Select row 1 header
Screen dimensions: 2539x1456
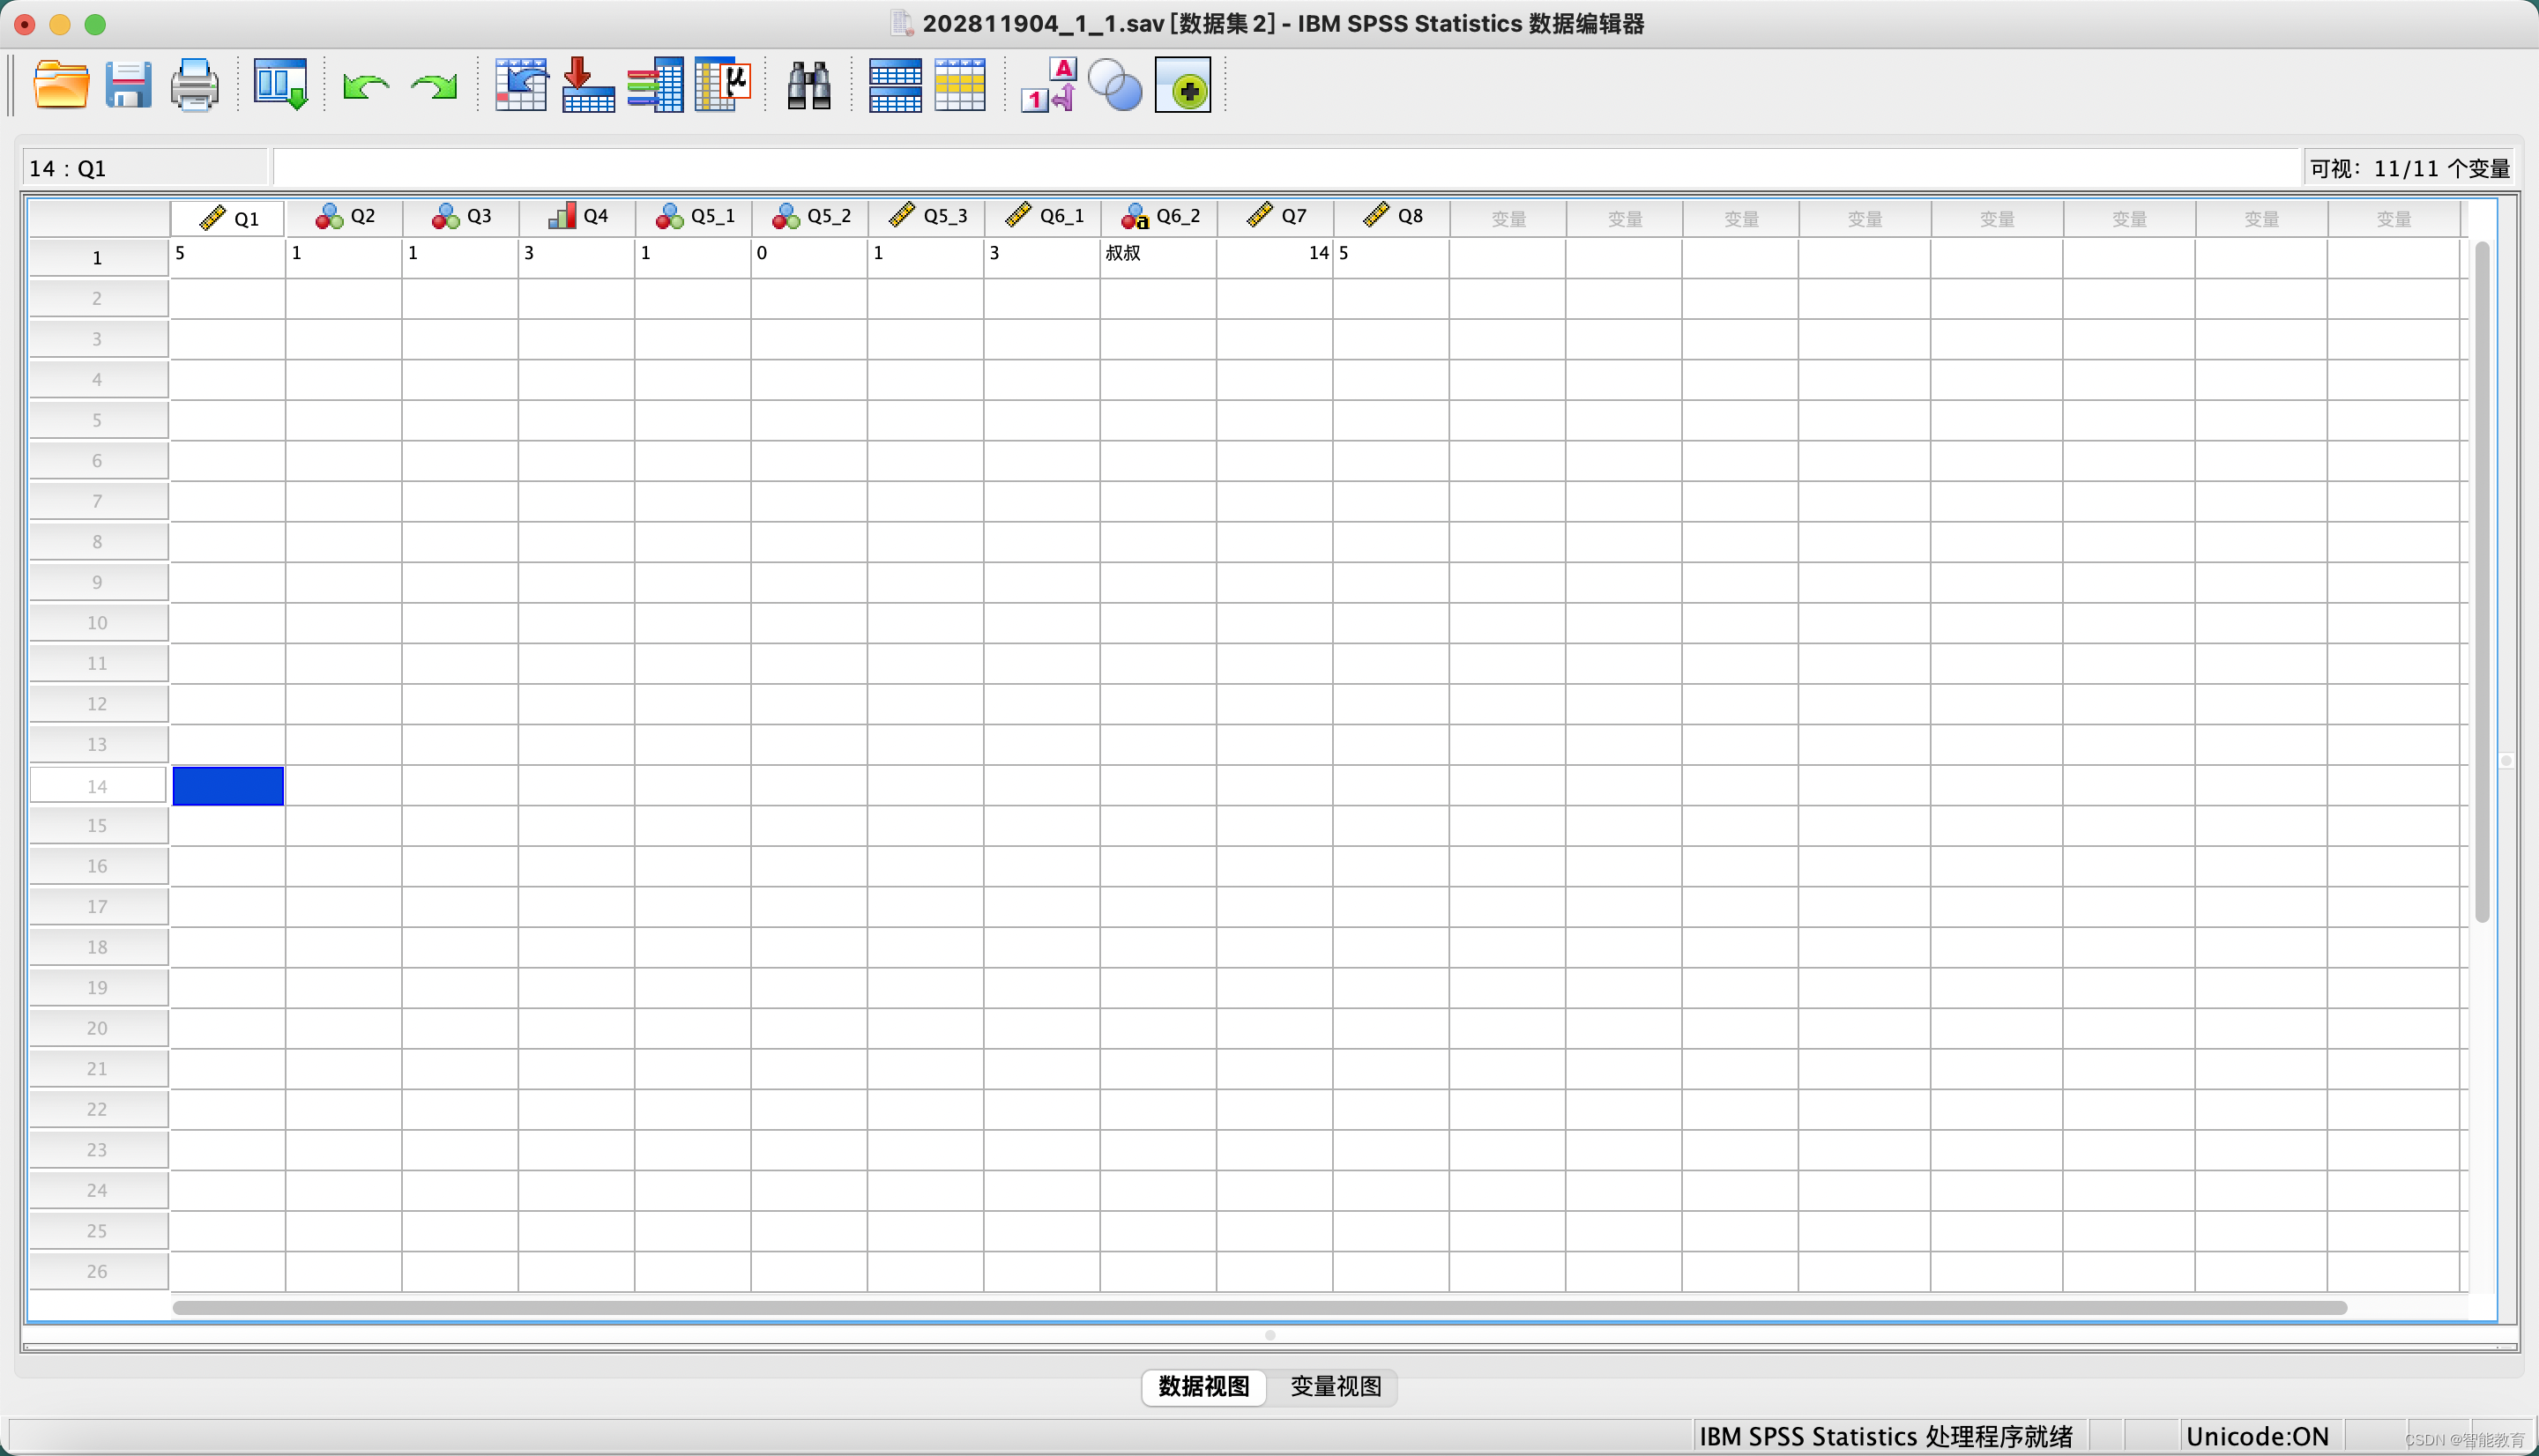point(98,258)
